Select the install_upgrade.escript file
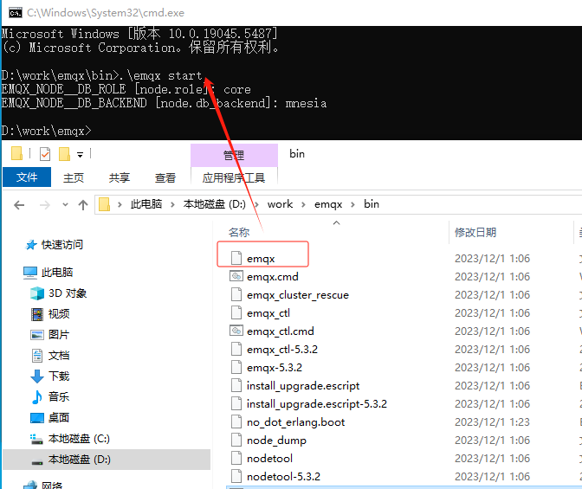Screen dimensions: 582x489 (x=303, y=386)
